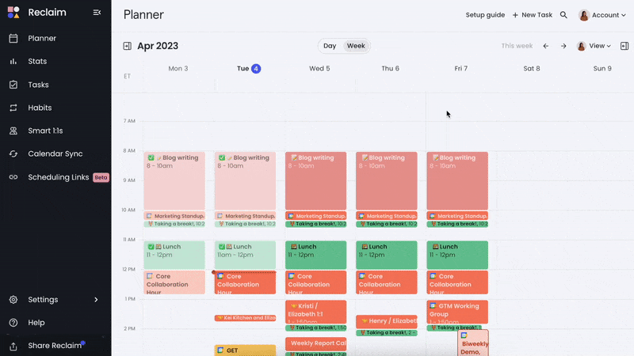Viewport: 634px width, 356px height.
Task: Open Calendar Sync in the sidebar
Action: (x=55, y=153)
